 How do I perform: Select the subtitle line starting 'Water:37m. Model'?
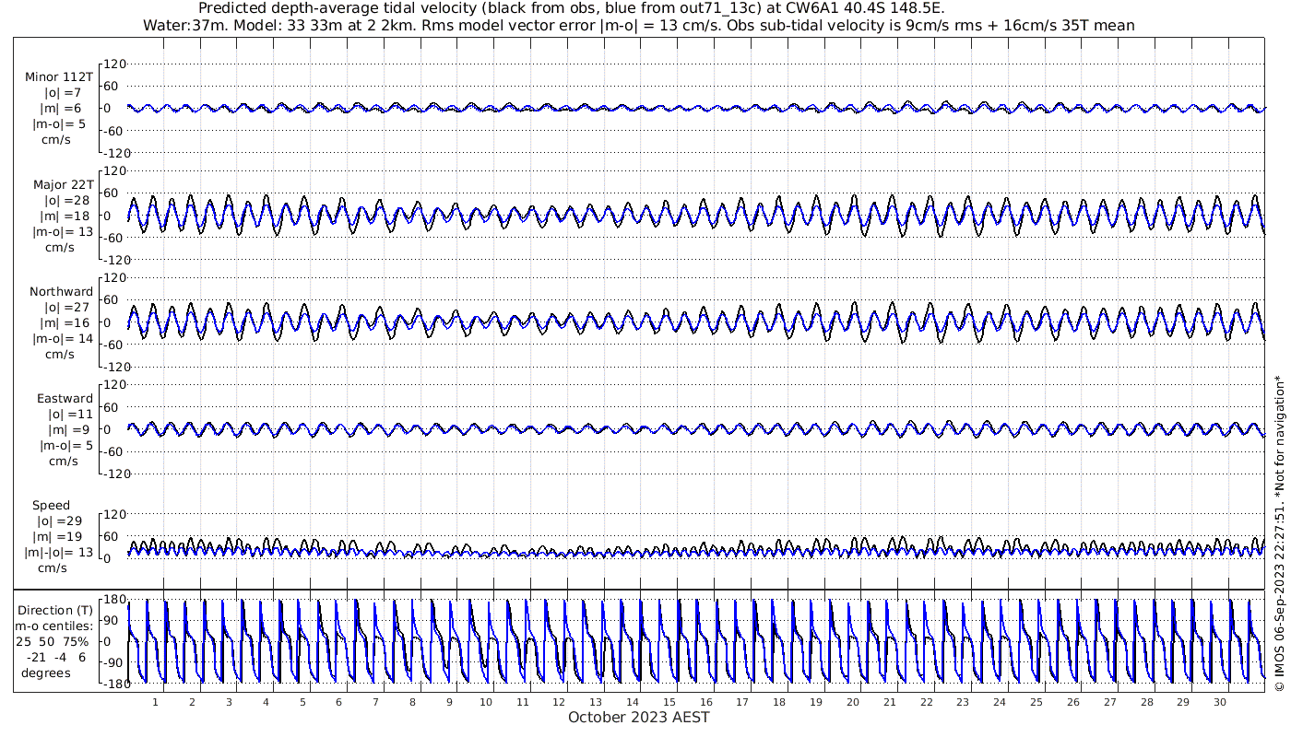coord(638,25)
